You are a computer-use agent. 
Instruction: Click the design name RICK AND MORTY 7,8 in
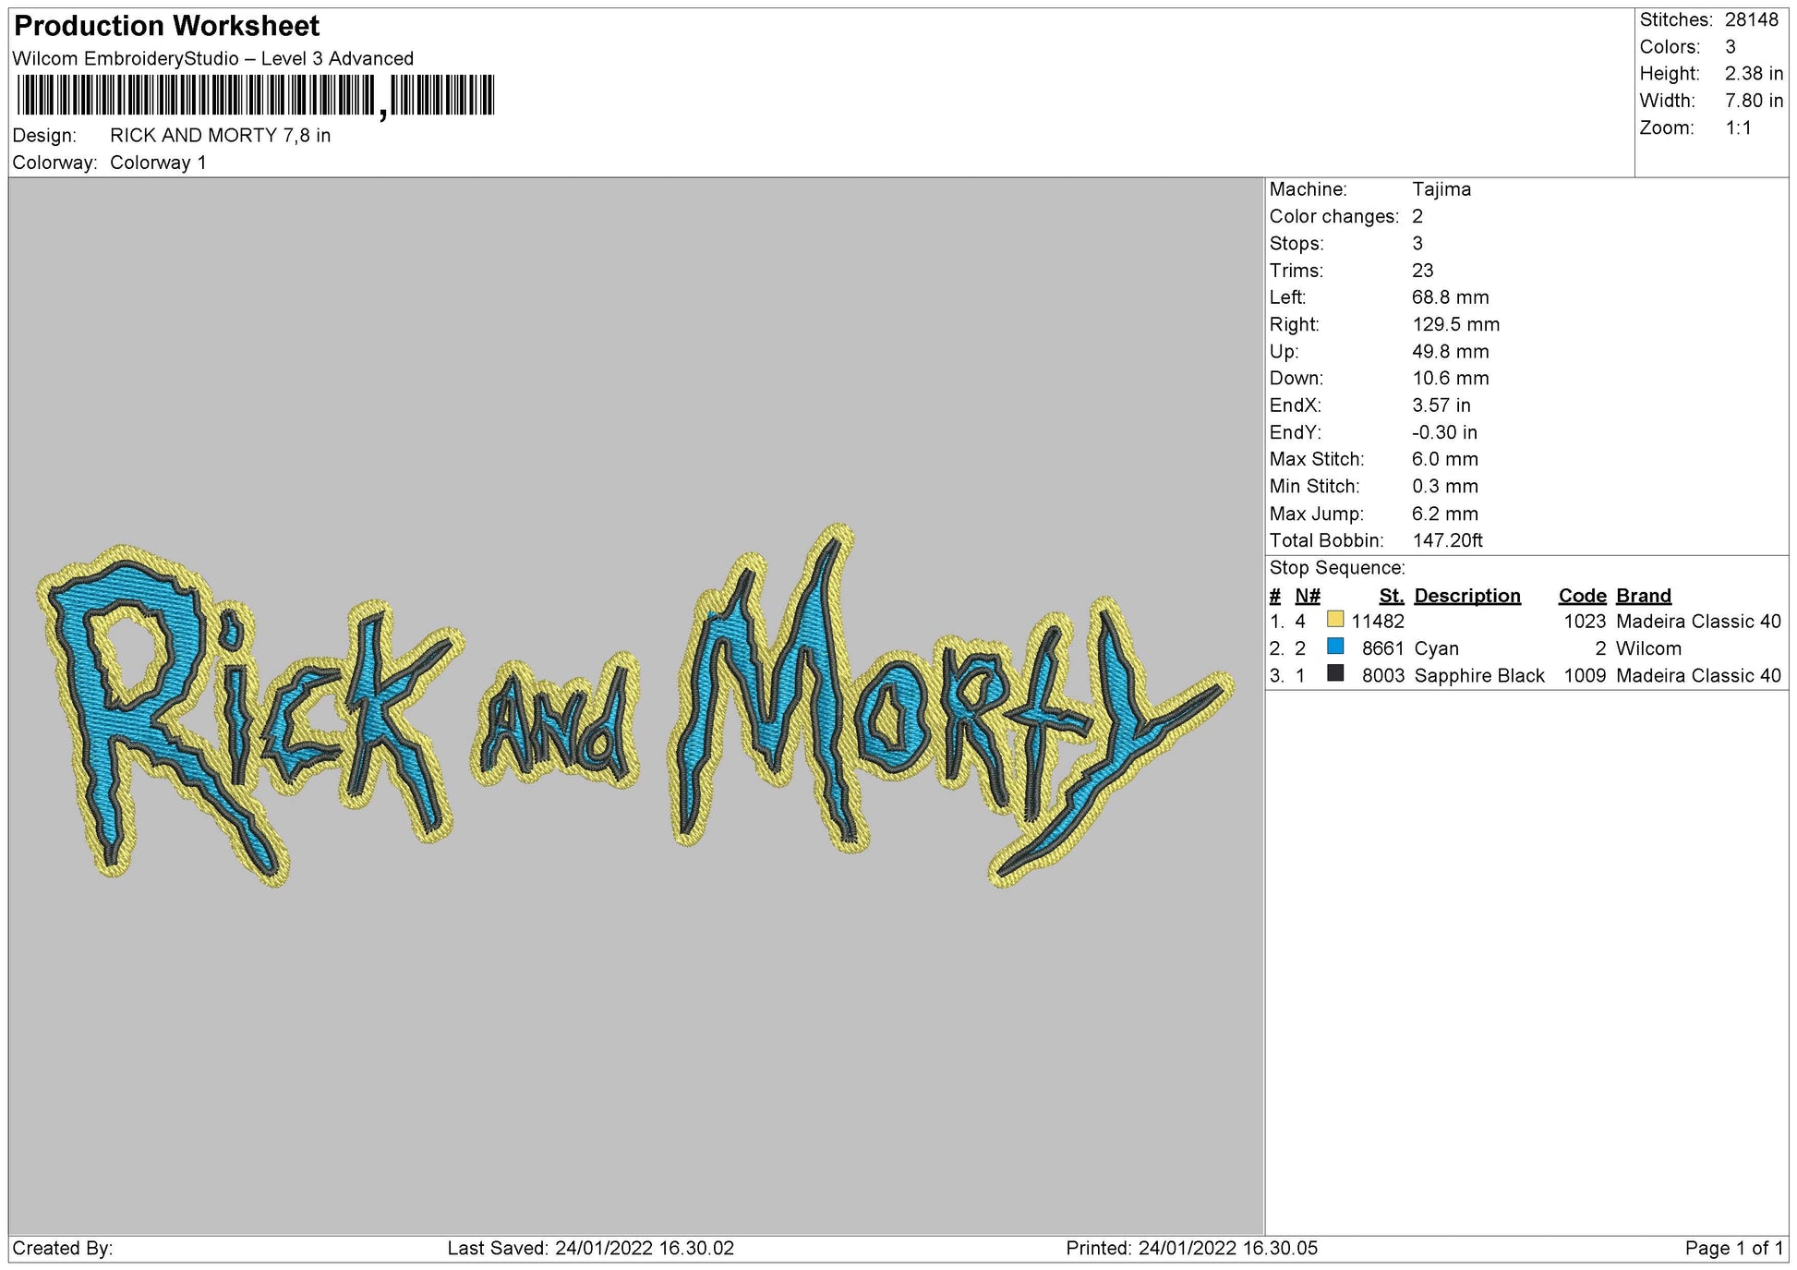220,136
